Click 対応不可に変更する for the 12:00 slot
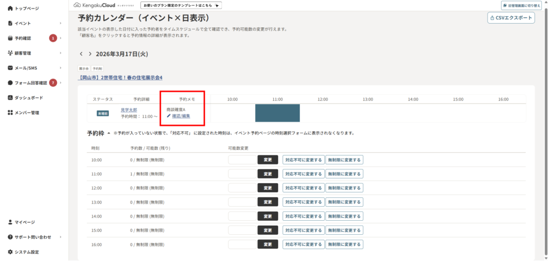 tap(303, 188)
